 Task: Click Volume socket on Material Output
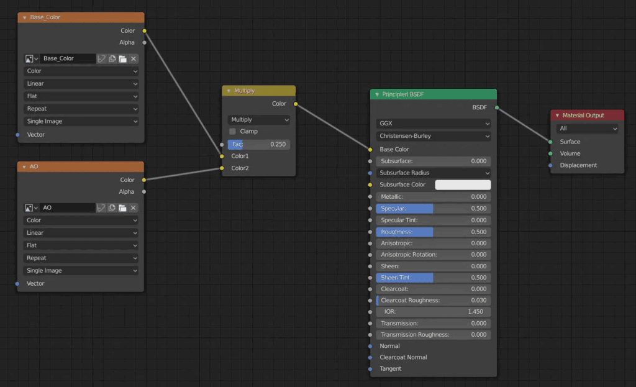(x=550, y=154)
